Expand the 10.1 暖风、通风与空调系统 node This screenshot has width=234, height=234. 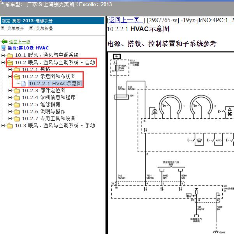click(3, 55)
